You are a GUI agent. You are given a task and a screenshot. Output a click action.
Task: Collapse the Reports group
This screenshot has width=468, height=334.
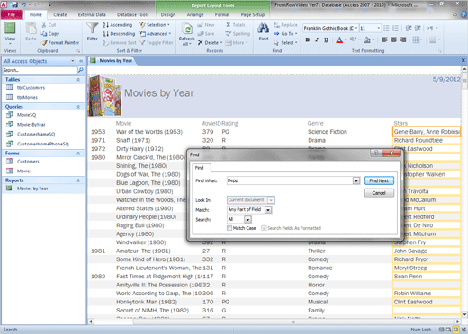tap(78, 180)
